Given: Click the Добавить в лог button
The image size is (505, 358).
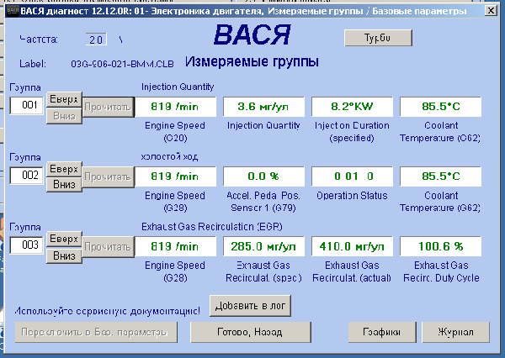Looking at the screenshot, I should [250, 306].
